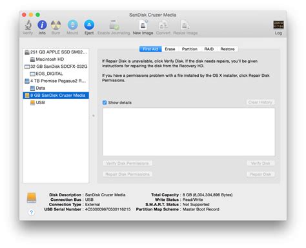This screenshot has width=306, height=248.
Task: Toggle the Show details checkbox
Action: (x=105, y=103)
